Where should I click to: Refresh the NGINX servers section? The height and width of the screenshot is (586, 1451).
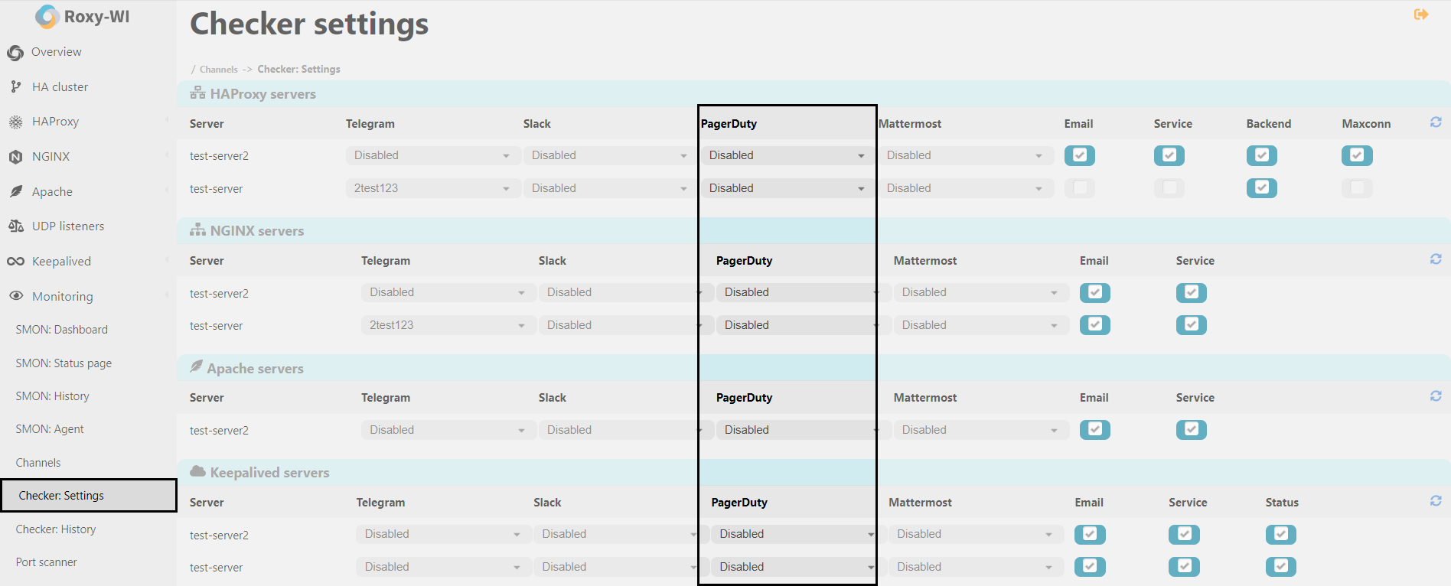point(1436,259)
